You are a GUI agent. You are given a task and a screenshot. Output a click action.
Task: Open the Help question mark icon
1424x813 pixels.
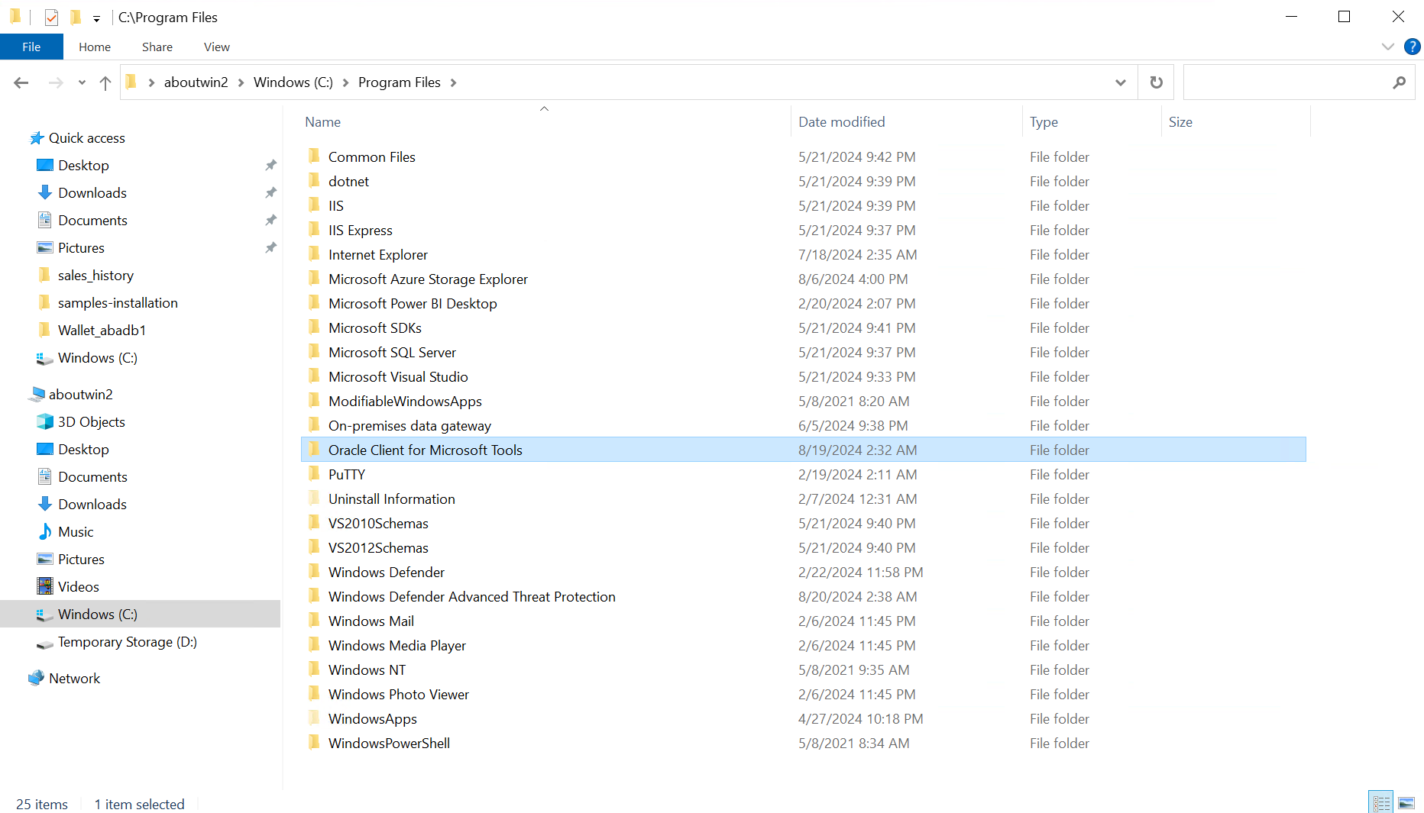point(1412,47)
